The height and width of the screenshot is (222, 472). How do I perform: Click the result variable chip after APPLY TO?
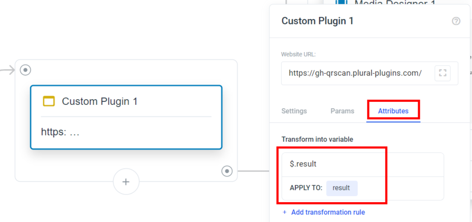point(341,188)
